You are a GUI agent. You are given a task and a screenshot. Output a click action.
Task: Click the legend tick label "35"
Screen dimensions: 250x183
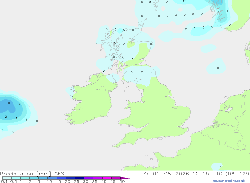(x=95, y=182)
